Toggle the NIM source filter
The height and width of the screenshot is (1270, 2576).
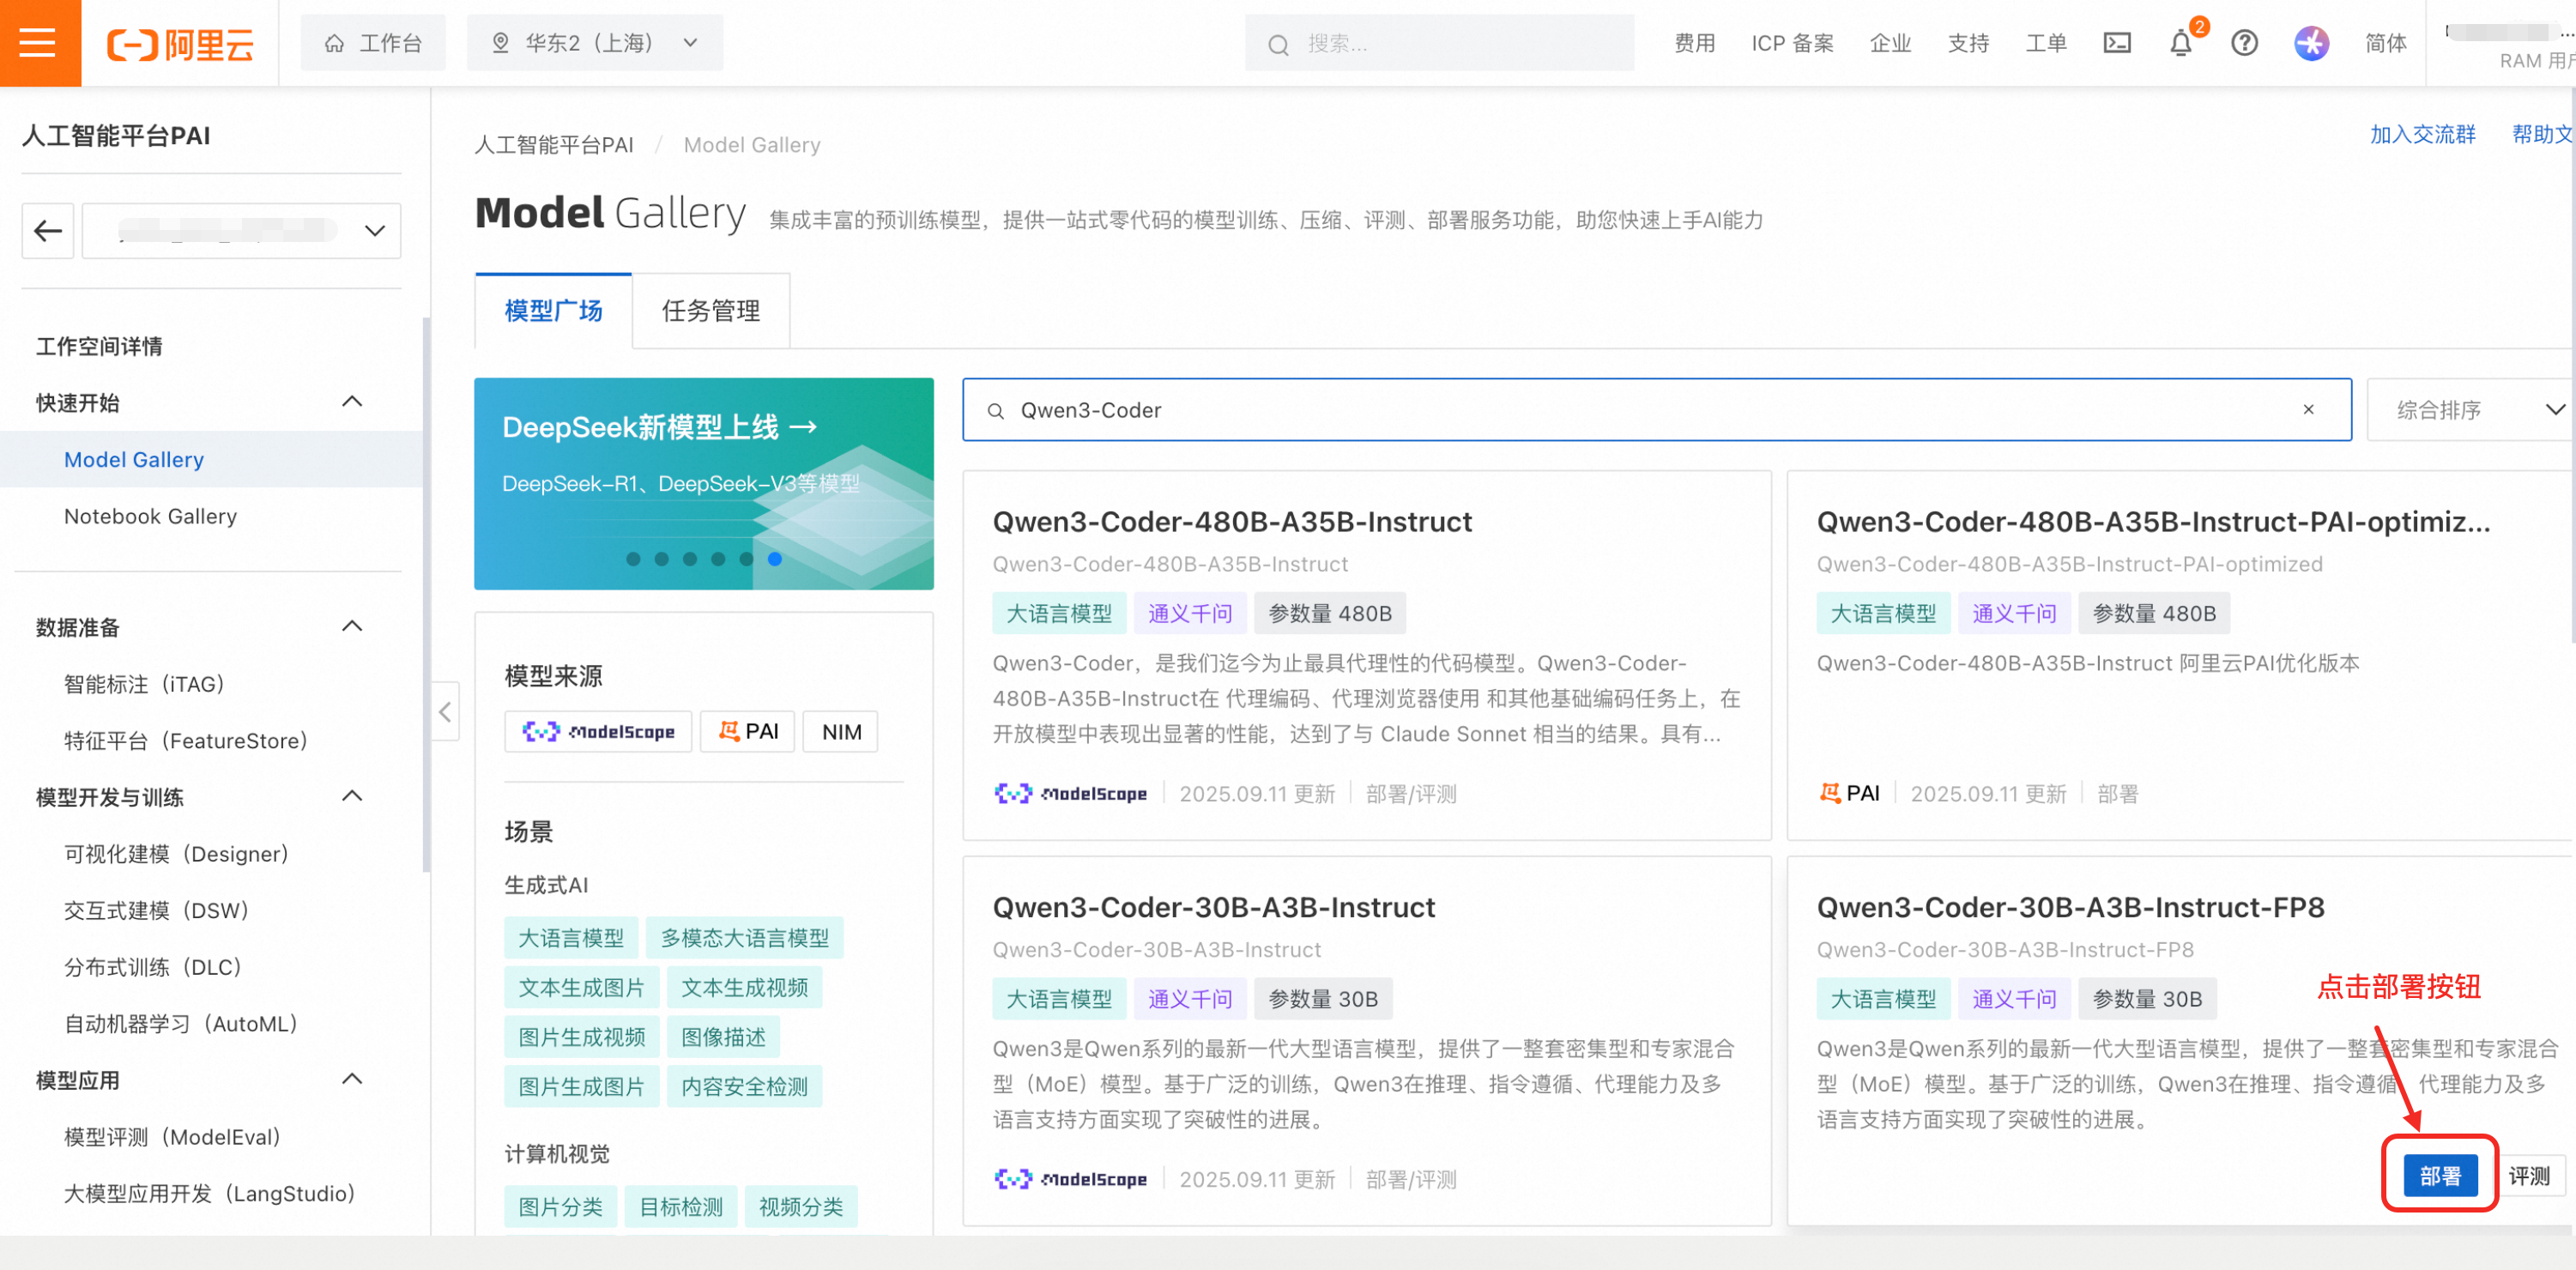pos(841,731)
